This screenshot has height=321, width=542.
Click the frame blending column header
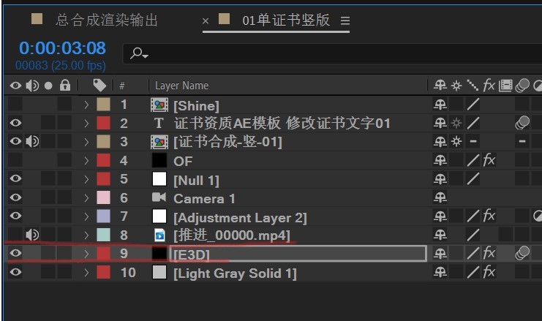pyautogui.click(x=505, y=86)
